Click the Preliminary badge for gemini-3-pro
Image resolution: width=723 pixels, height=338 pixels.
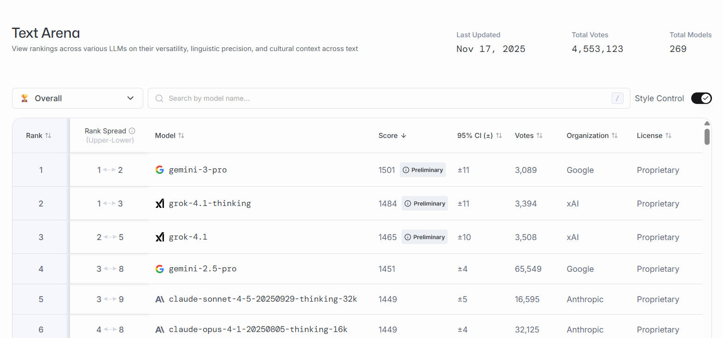(423, 170)
